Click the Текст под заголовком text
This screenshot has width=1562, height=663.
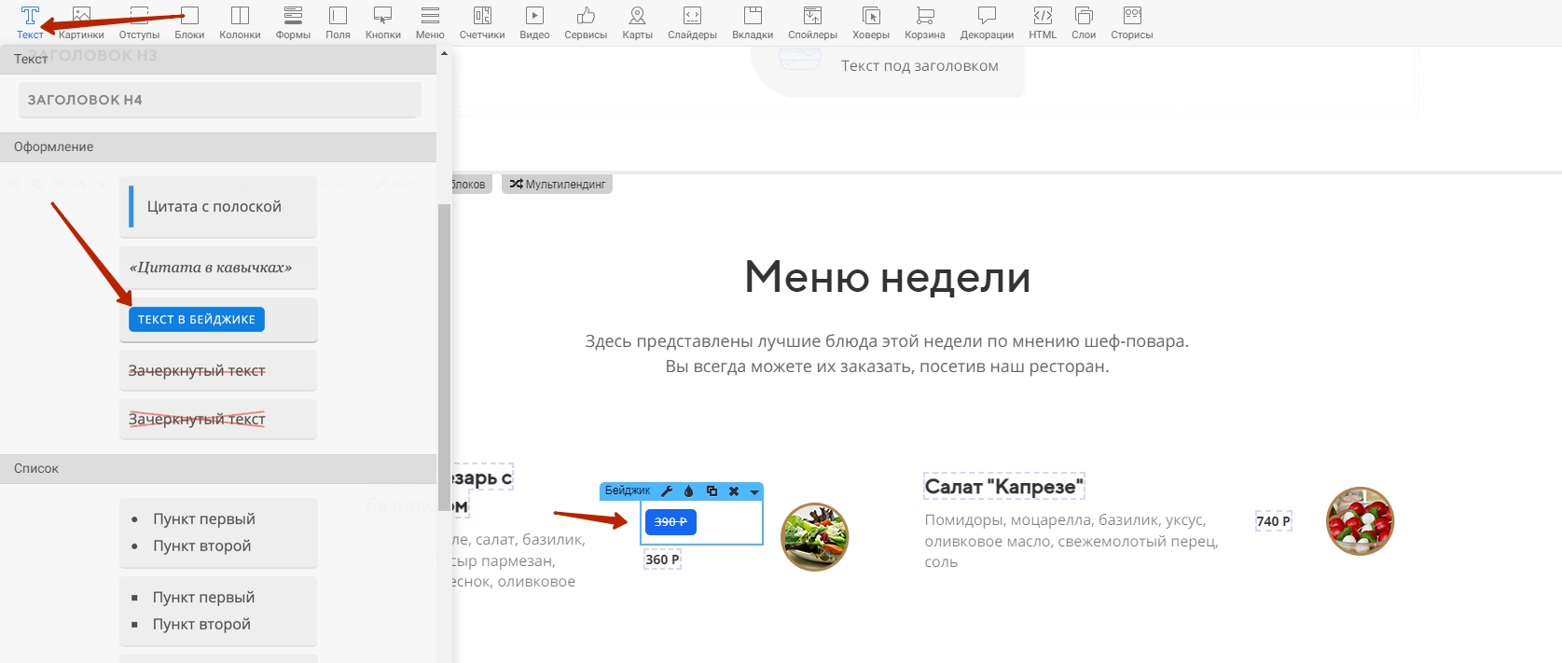pyautogui.click(x=919, y=66)
